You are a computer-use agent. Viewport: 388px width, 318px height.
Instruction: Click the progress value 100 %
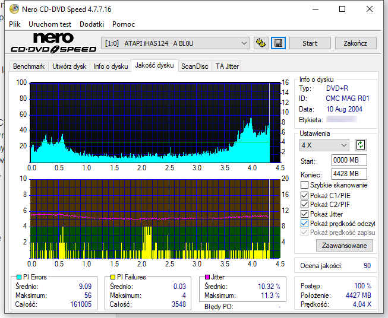[363, 286]
